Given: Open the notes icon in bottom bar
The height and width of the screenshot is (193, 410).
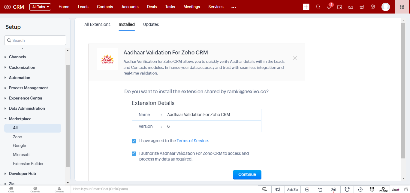Looking at the screenshot, I should [x=320, y=189].
